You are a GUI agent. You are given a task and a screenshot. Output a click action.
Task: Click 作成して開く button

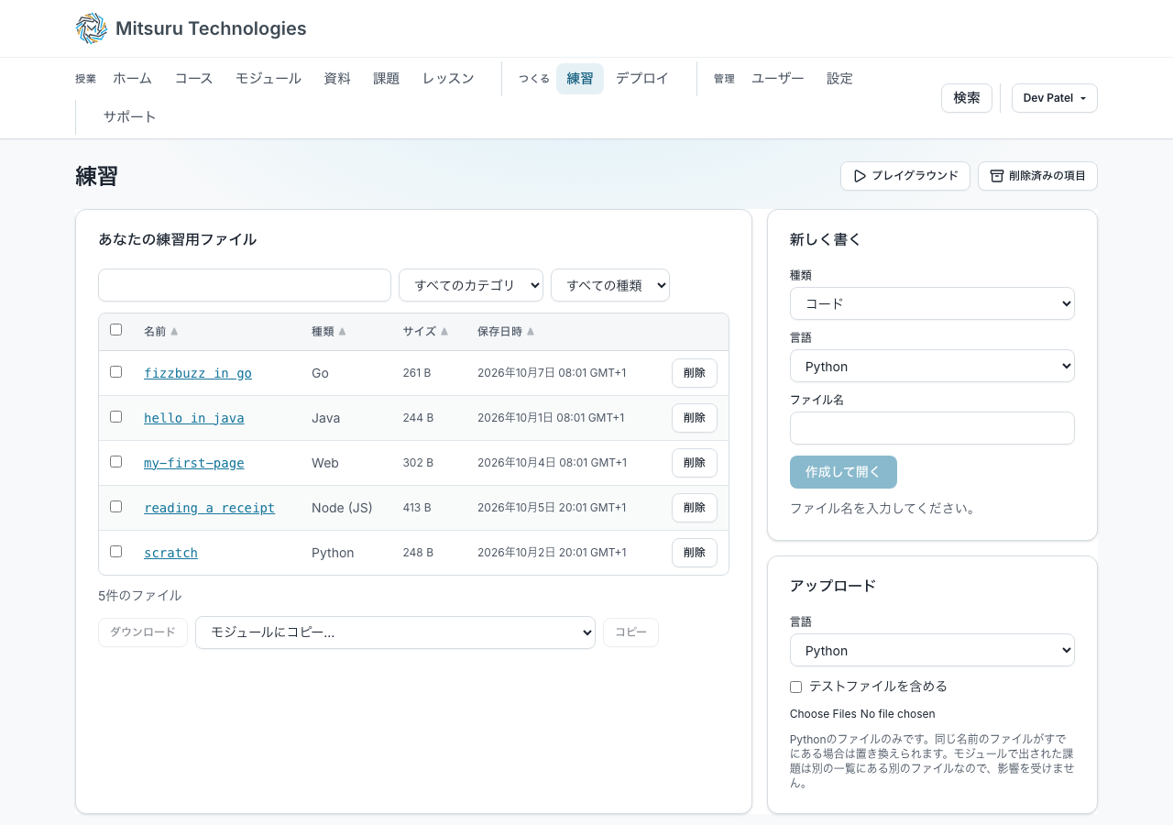point(843,472)
